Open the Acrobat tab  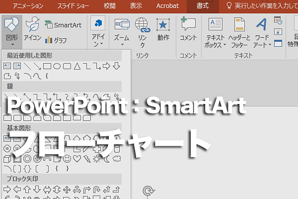(167, 5)
